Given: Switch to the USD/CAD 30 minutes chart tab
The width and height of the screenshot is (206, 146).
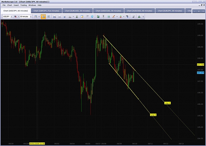Looking at the screenshot, I should [108, 11].
